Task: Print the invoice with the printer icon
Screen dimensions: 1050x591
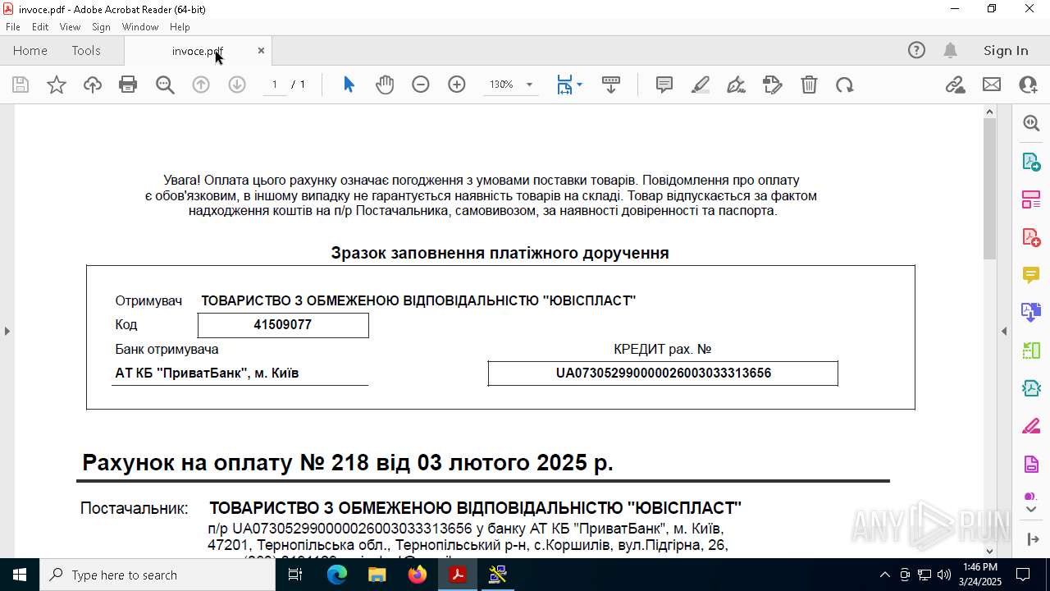Action: (128, 85)
